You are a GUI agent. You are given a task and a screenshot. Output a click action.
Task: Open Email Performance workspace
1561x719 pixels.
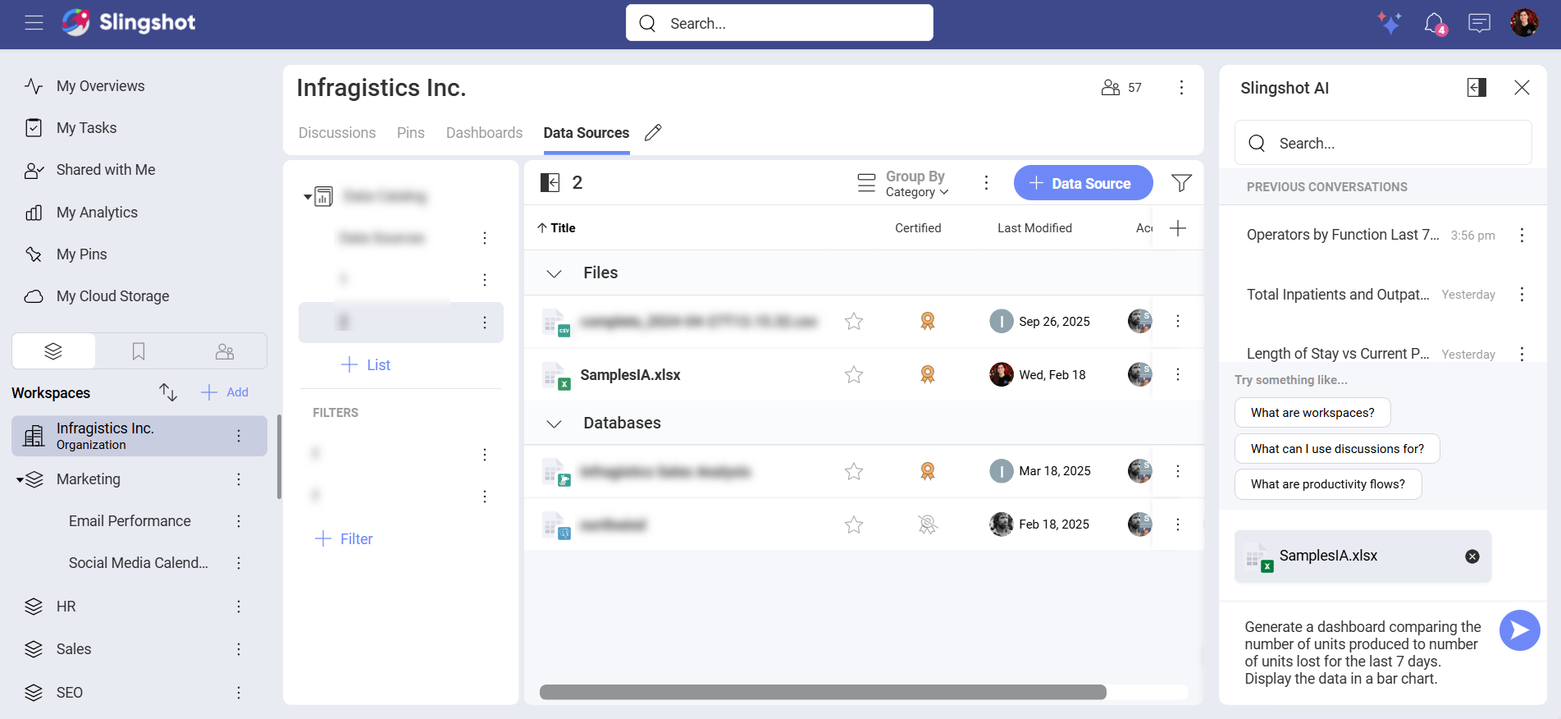[130, 521]
